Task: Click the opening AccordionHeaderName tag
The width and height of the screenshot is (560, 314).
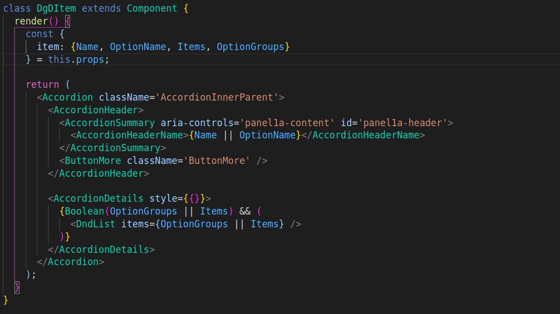Action: coord(129,135)
